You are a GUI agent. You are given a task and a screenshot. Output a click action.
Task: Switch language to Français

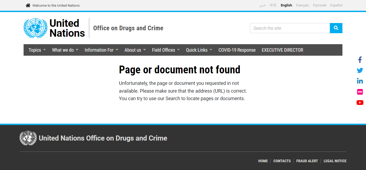[x=302, y=5]
